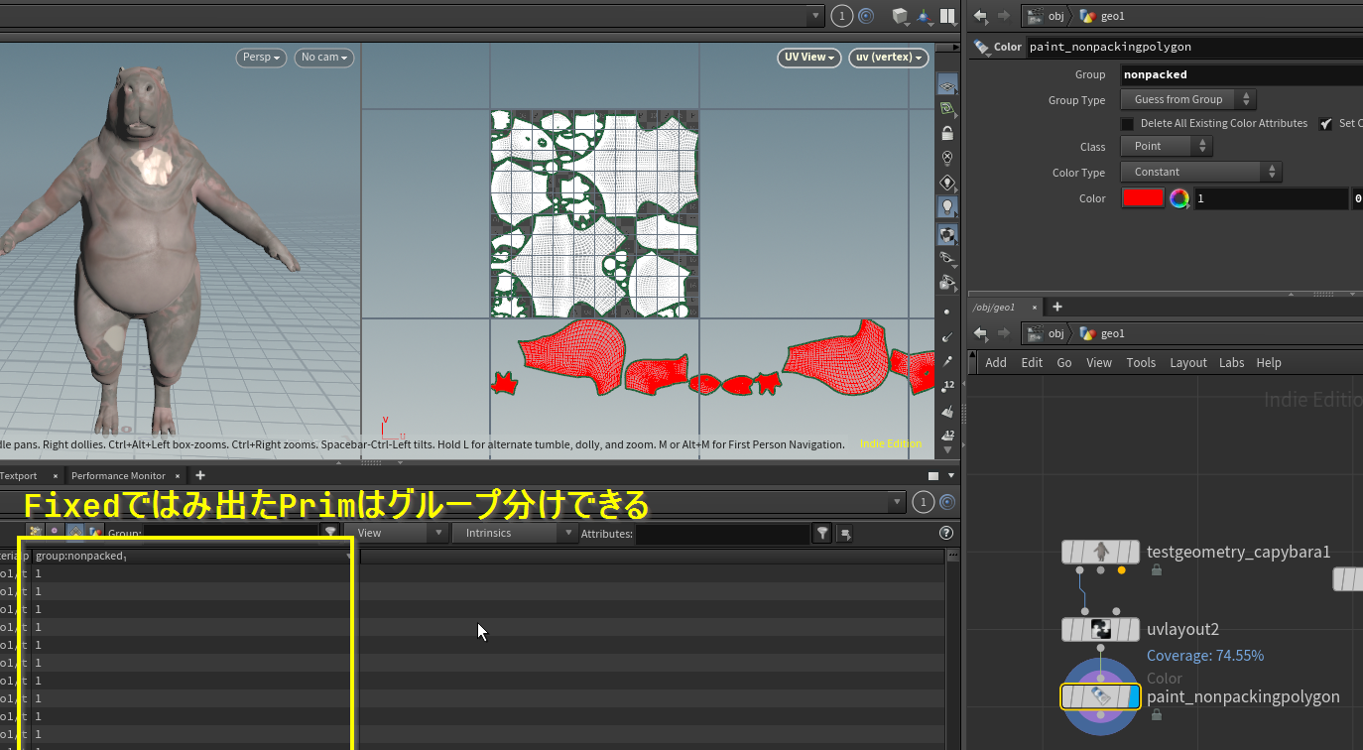Open the Group Type dropdown
This screenshot has width=1363, height=750.
[1187, 99]
